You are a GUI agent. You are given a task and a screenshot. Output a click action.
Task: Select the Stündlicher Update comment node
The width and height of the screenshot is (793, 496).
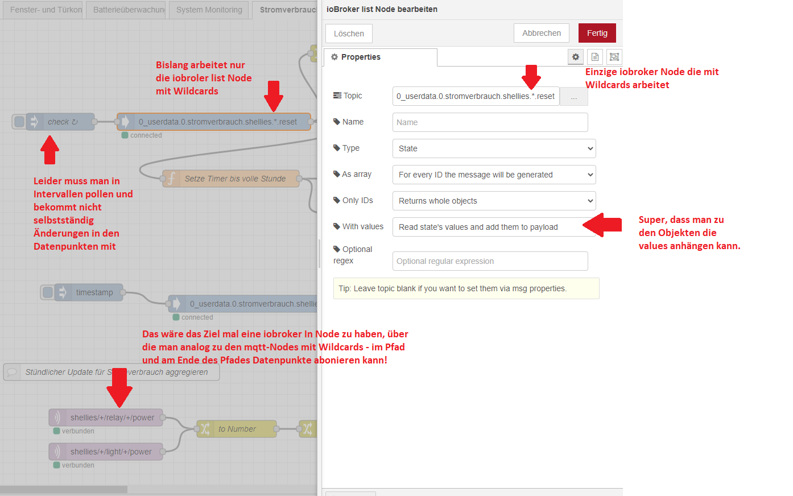111,372
